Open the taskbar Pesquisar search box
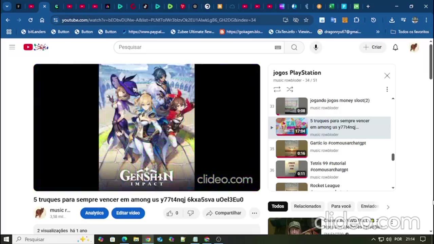 [53, 239]
